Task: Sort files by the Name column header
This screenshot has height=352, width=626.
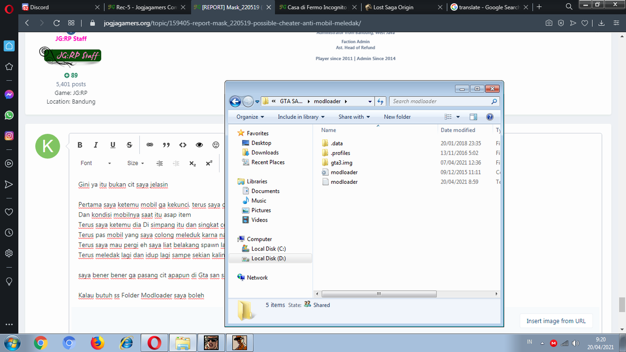Action: pos(377,130)
